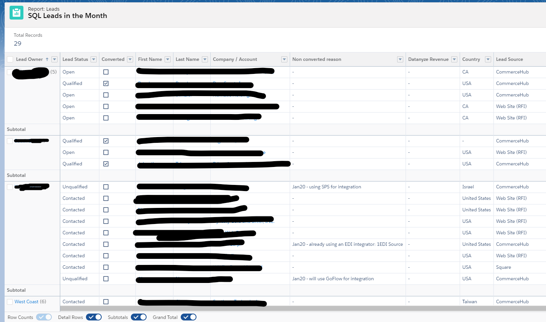The image size is (546, 322).
Task: Uncheck the Converted box on the first Qualified lead
Action: click(x=106, y=83)
